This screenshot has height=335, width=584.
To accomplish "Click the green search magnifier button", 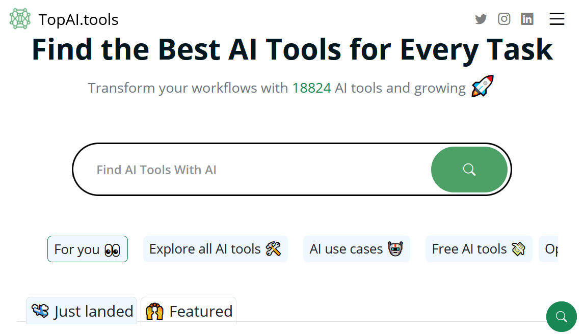I will point(469,170).
